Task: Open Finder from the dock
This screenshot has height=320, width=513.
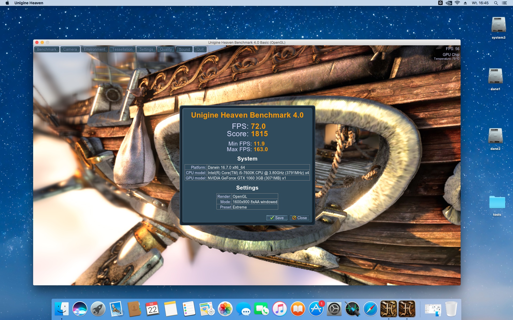Action: click(x=62, y=309)
